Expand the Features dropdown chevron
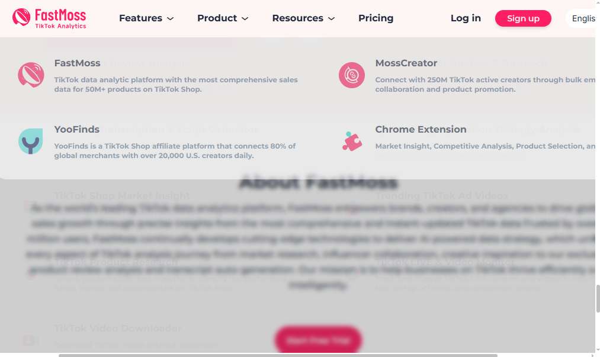600x357 pixels. [x=171, y=18]
